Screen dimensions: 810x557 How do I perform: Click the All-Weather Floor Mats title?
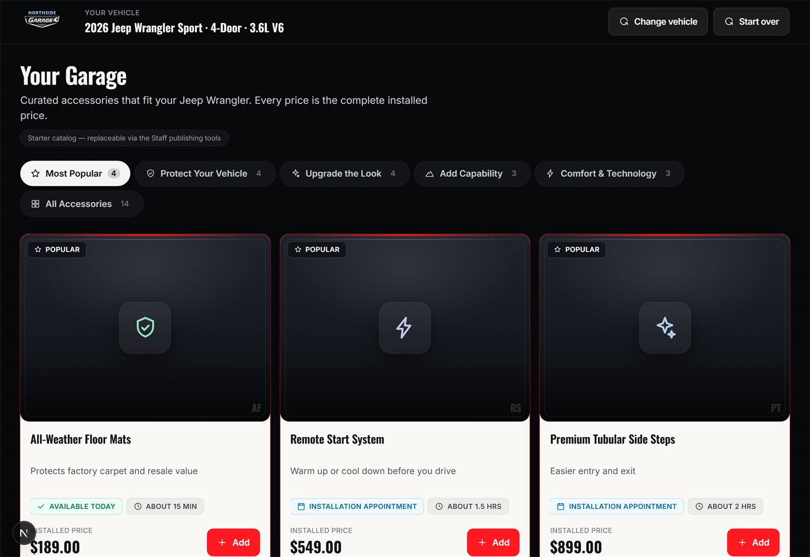80,440
